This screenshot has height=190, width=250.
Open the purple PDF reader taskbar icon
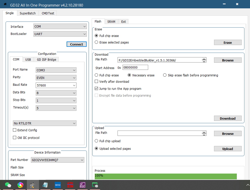coord(83,185)
